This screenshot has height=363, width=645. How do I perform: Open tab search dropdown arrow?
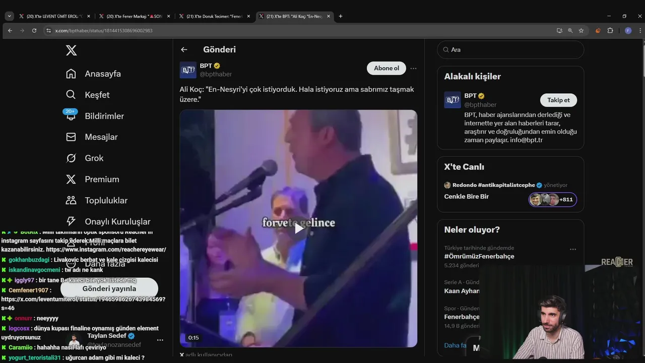9,16
